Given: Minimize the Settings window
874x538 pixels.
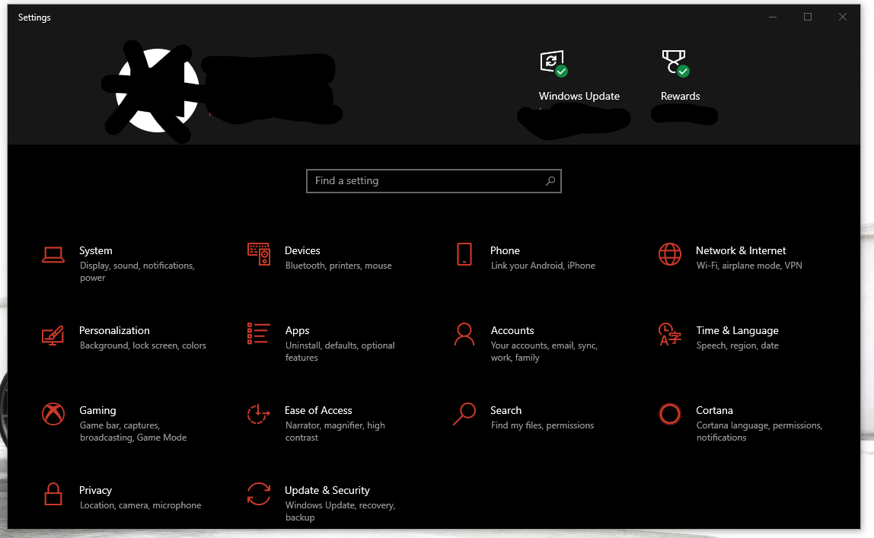Looking at the screenshot, I should pyautogui.click(x=773, y=18).
